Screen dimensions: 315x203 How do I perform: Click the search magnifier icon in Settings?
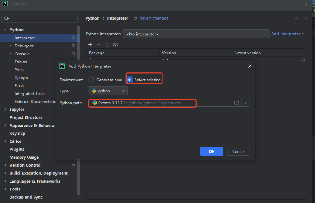7,18
